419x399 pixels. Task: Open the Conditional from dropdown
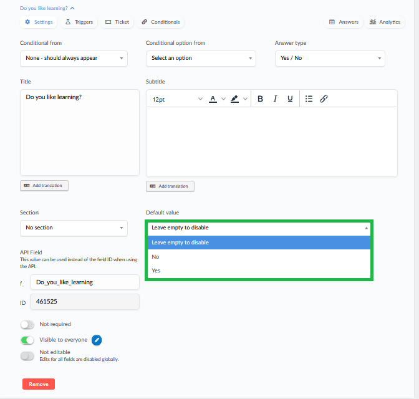coord(74,58)
